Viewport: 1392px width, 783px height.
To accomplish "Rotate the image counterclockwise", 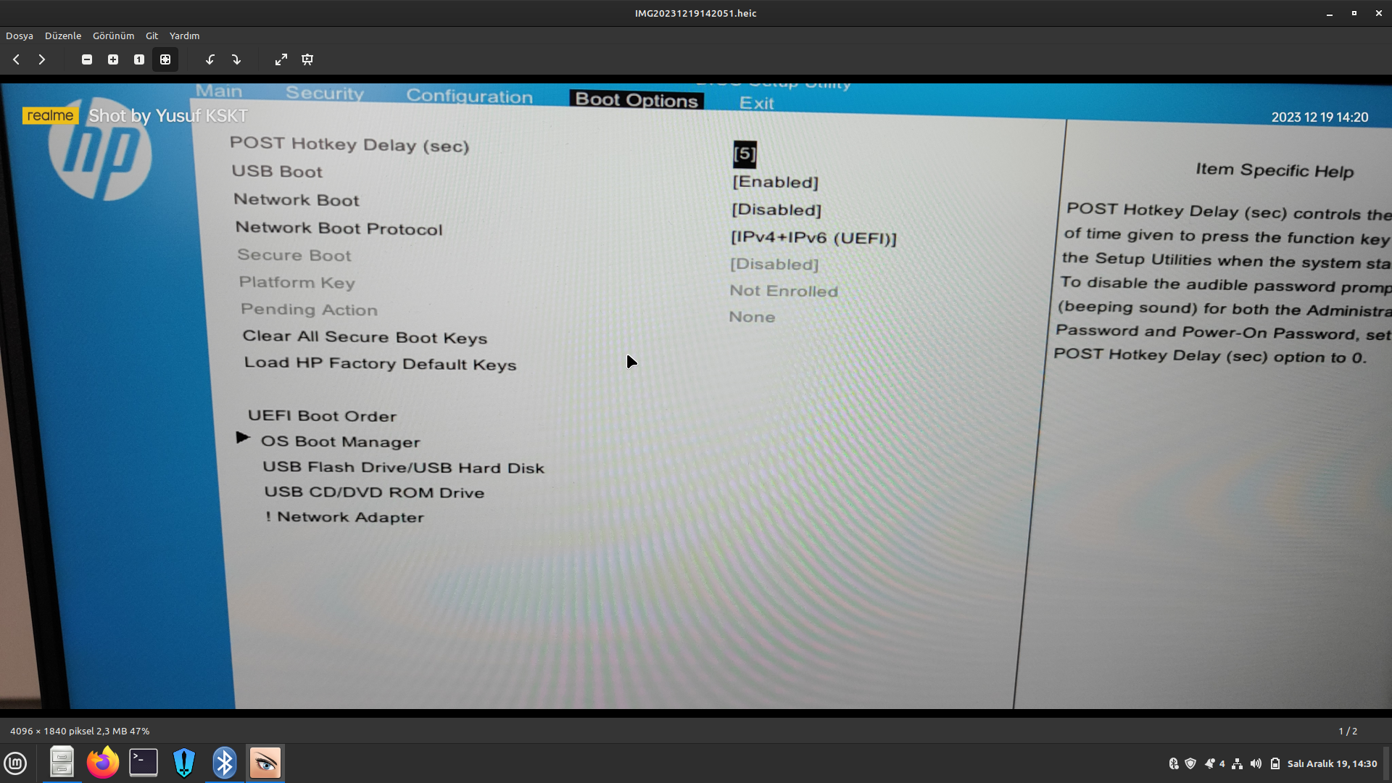I will (x=210, y=59).
